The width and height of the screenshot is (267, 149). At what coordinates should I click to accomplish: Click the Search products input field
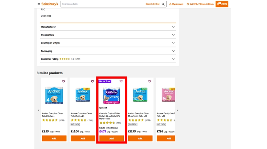coord(101,4)
